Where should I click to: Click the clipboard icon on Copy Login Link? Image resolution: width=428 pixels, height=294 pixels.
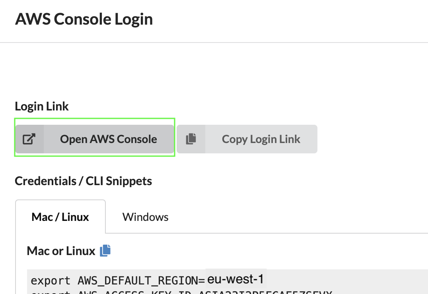(191, 139)
